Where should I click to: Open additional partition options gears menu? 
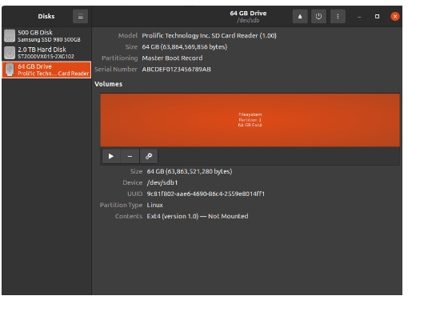pos(149,156)
